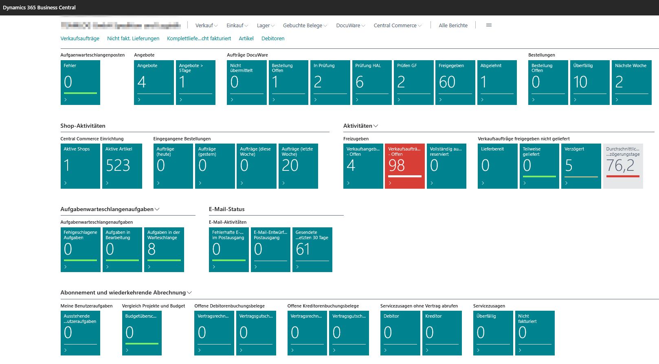Click the arrow on the Prüfung HAL tile
Image resolution: width=659 pixels, height=364 pixels.
tap(357, 100)
